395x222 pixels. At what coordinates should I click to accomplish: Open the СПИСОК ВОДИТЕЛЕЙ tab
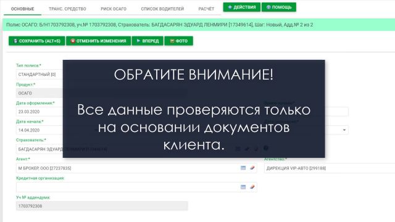click(x=162, y=9)
